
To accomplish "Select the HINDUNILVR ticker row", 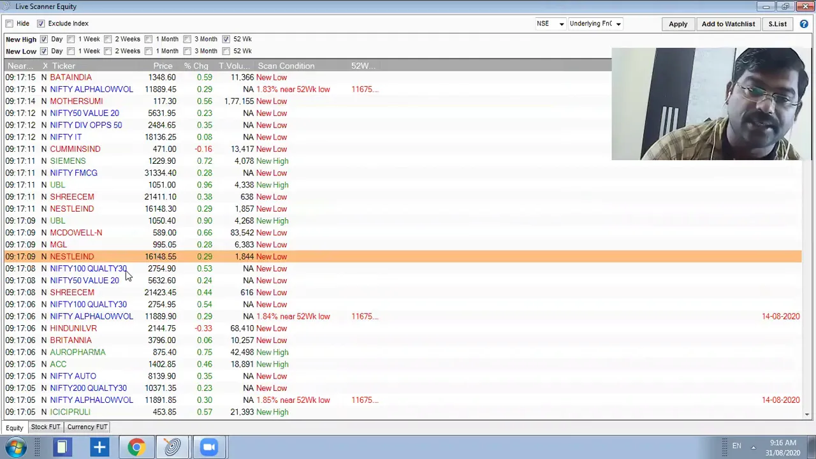I will 402,328.
